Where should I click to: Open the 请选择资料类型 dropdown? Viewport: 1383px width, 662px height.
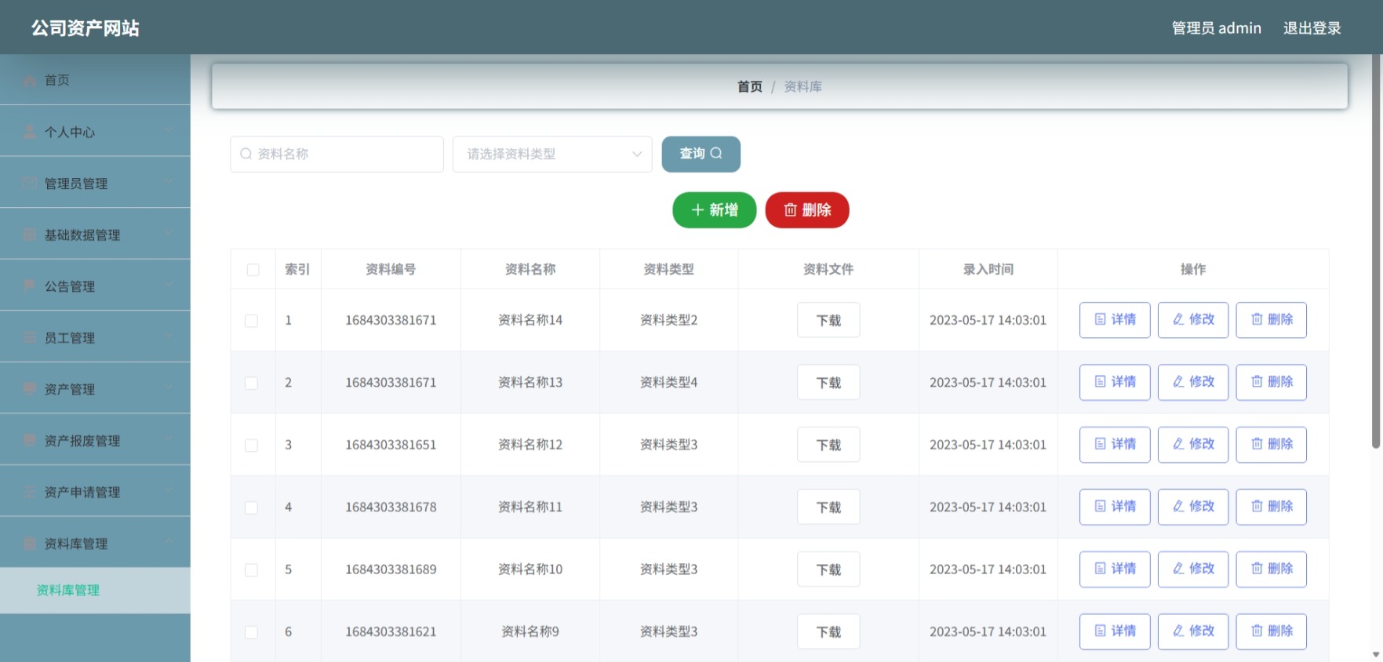(x=552, y=154)
